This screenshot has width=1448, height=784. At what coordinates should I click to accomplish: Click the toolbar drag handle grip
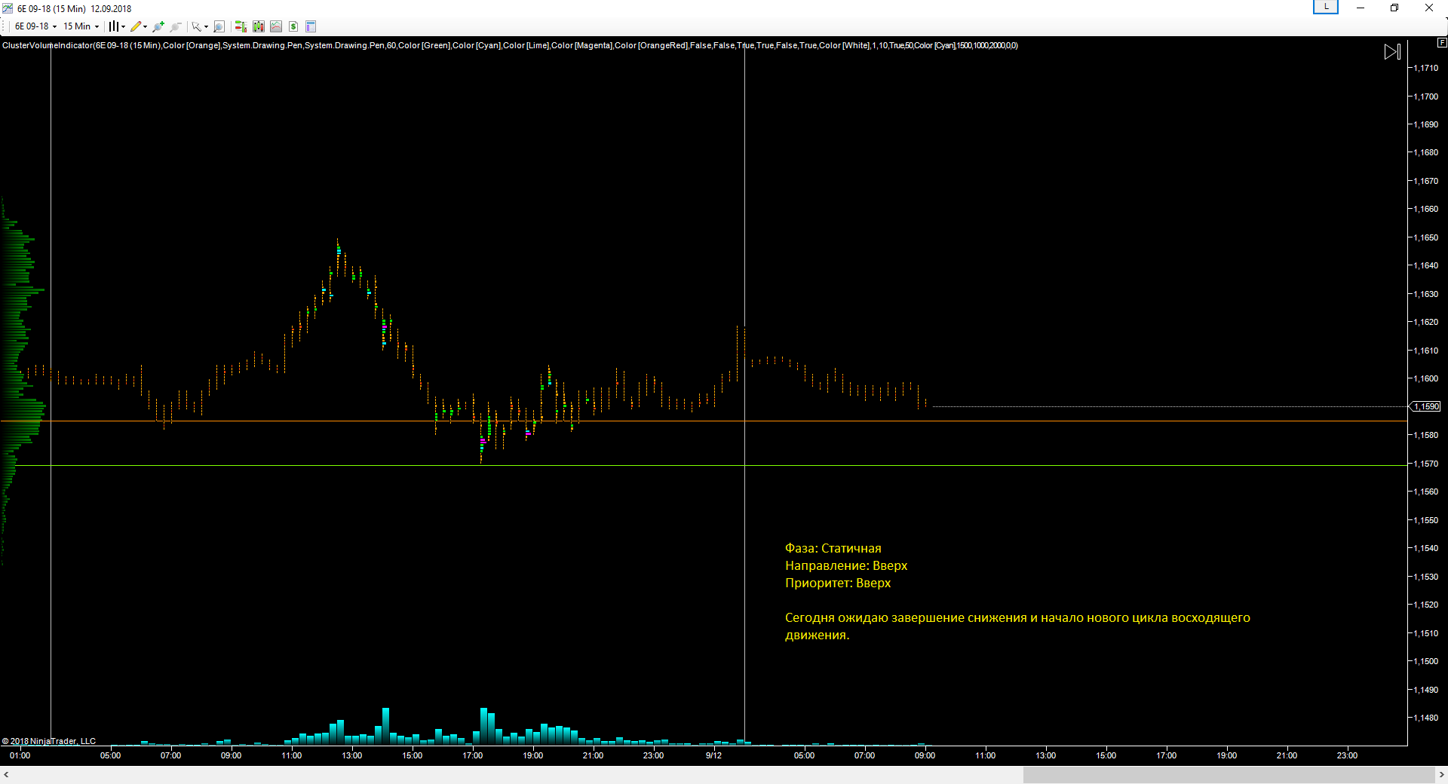(5, 26)
